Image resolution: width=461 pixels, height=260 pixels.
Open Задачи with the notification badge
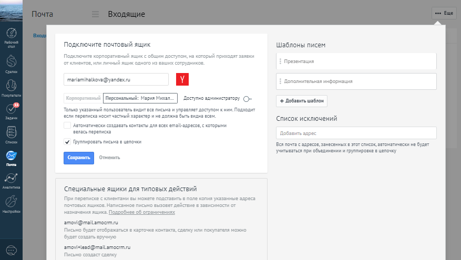(x=11, y=111)
